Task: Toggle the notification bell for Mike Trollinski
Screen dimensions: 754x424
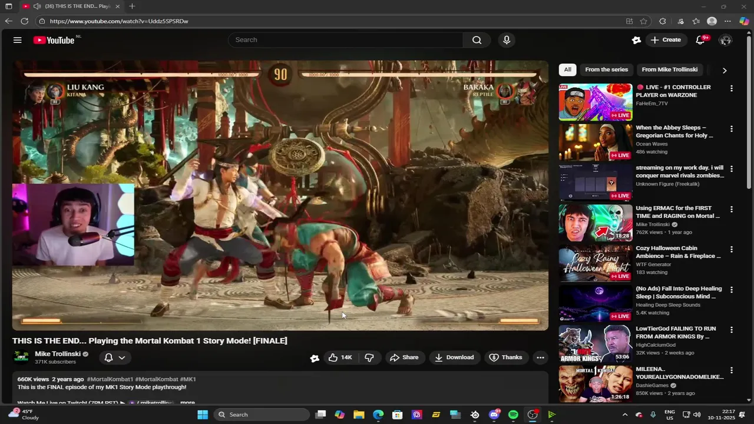Action: coord(109,357)
